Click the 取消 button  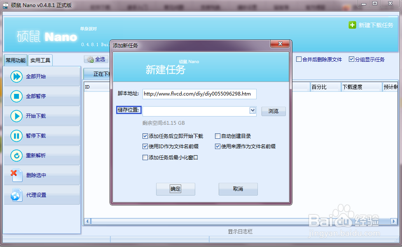238,189
